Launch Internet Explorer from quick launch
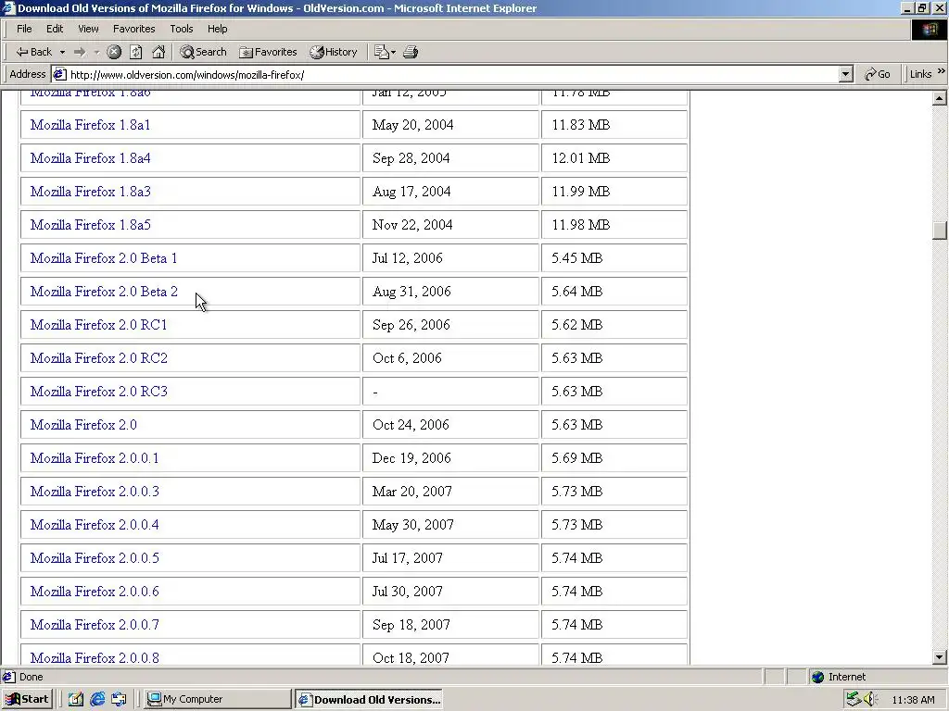The image size is (949, 711). pyautogui.click(x=97, y=699)
